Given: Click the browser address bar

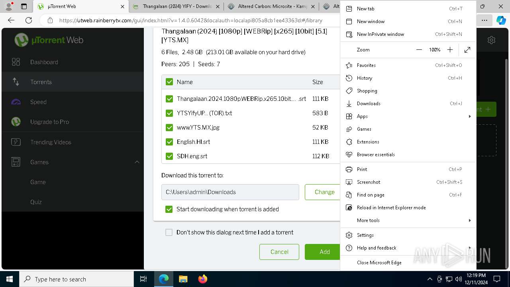Looking at the screenshot, I should (x=190, y=20).
